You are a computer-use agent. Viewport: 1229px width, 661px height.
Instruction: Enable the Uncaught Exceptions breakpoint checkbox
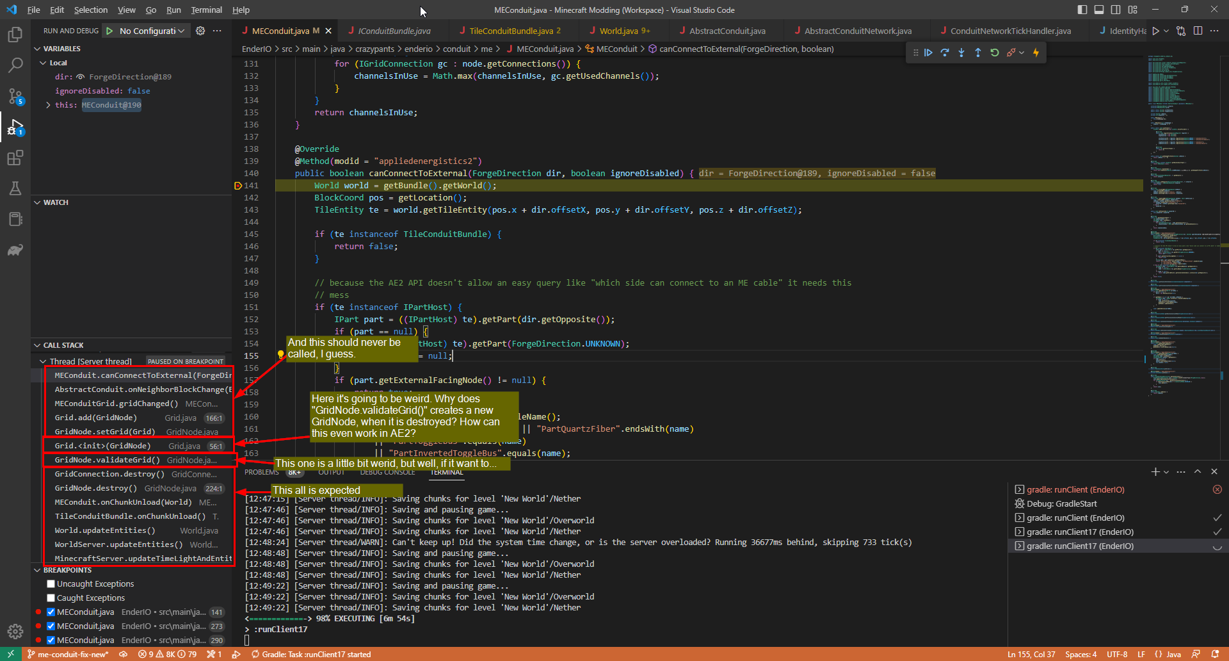point(51,584)
